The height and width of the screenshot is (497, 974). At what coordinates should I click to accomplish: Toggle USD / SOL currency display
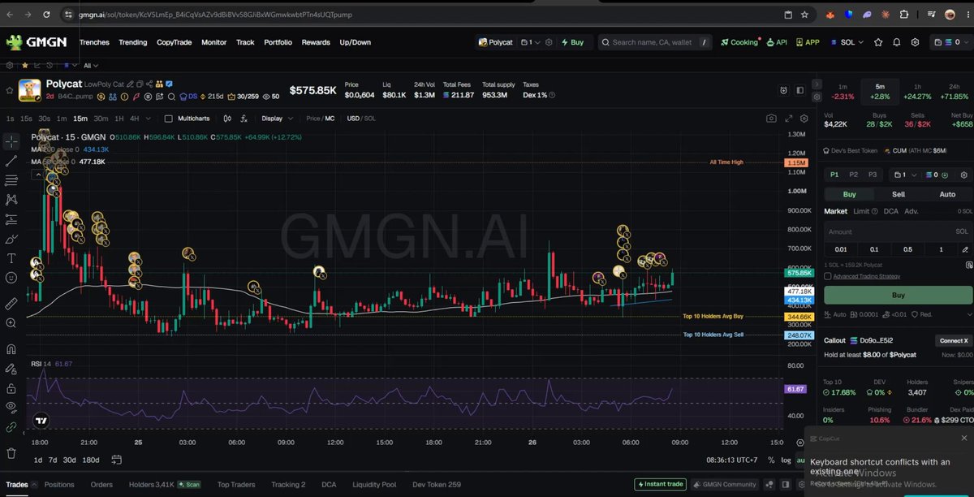point(361,119)
